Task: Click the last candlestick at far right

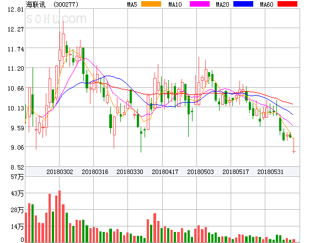Action: pyautogui.click(x=293, y=145)
